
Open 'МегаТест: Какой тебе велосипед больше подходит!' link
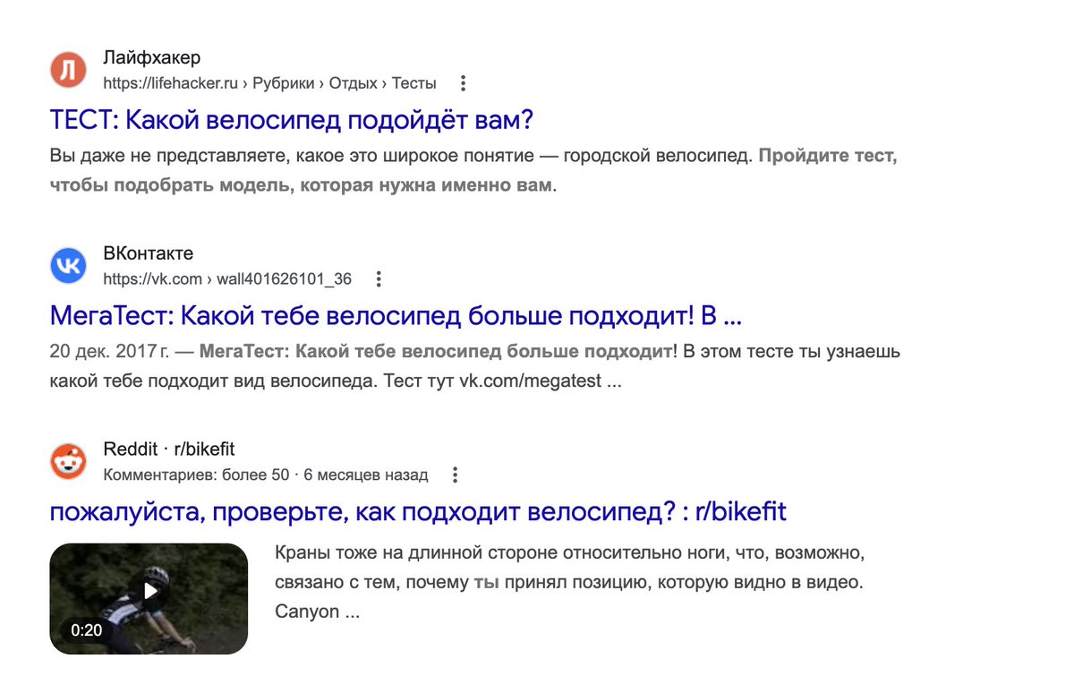396,316
